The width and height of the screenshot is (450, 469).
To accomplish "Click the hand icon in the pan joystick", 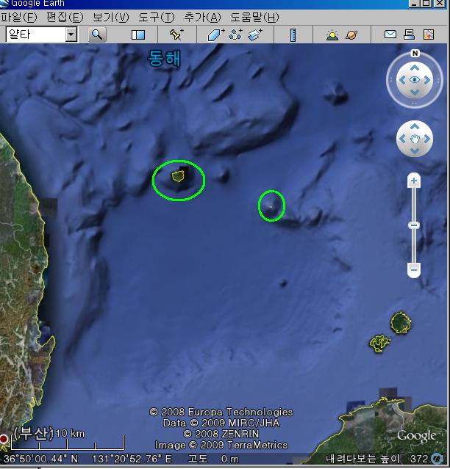I will tap(415, 138).
